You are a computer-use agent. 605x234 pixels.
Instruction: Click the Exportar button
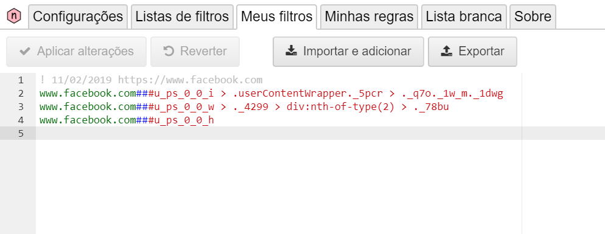(472, 51)
